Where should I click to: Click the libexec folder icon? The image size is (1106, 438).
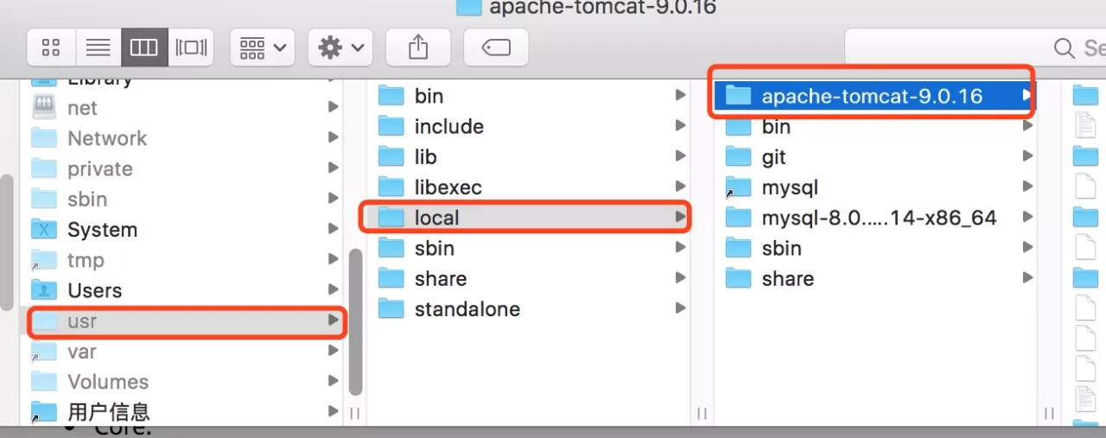[x=391, y=187]
